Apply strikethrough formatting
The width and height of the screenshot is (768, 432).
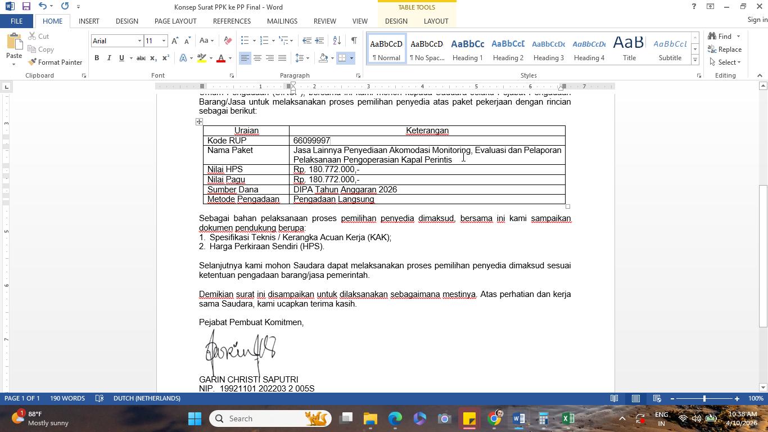[141, 58]
